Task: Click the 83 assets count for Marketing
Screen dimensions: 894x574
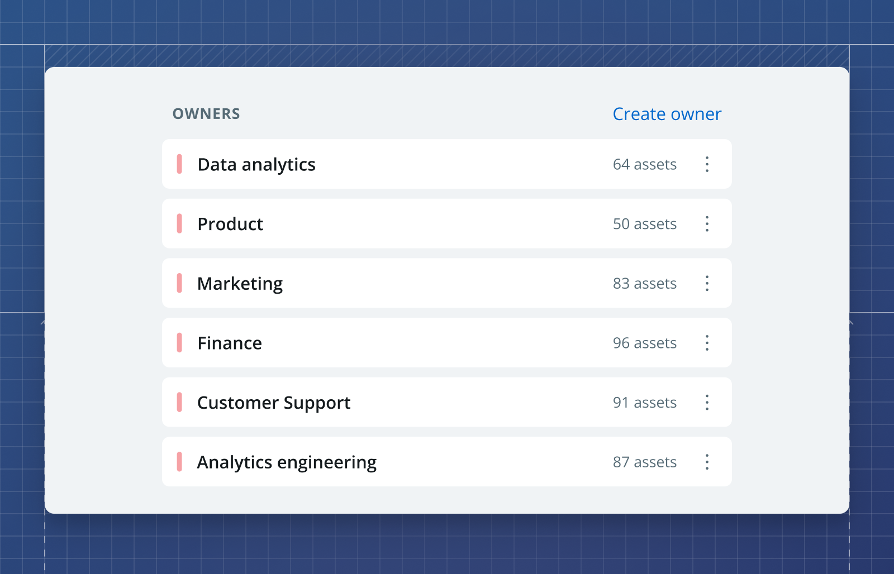Action: click(645, 283)
